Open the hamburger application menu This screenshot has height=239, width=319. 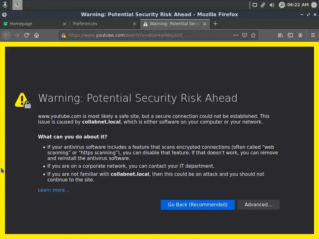tap(313, 35)
